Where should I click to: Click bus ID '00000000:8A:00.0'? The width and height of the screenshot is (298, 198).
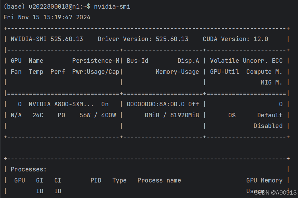156,104
